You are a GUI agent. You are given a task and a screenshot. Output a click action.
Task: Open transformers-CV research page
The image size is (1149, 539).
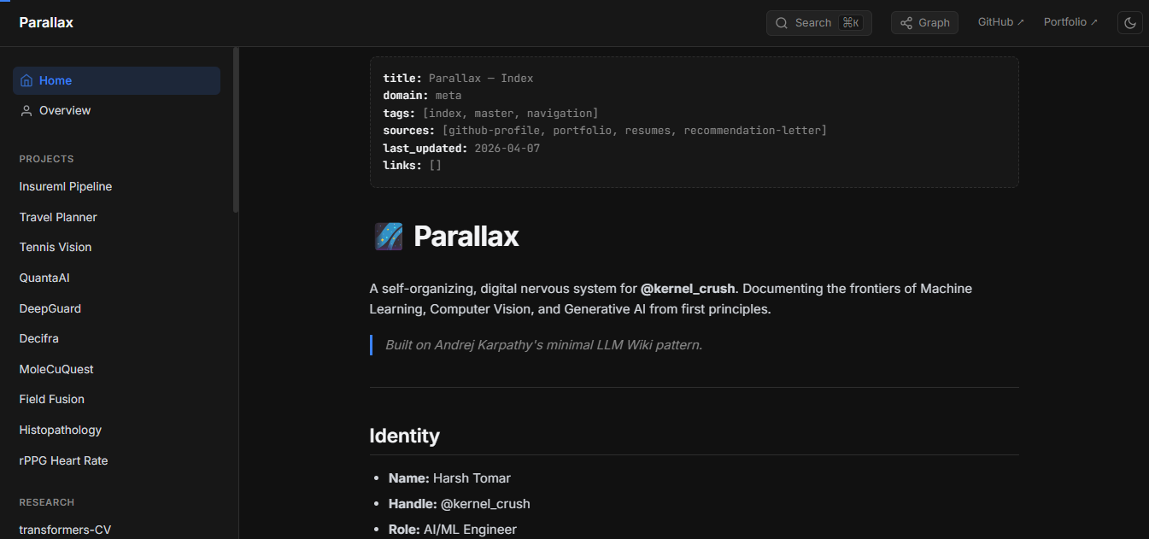(65, 530)
